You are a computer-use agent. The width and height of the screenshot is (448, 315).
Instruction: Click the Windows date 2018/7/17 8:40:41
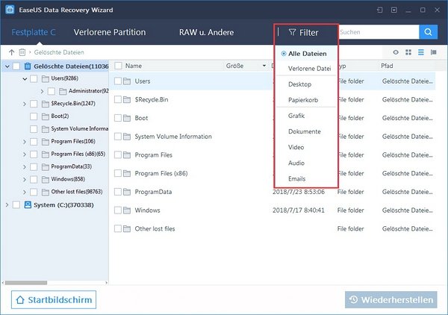point(298,210)
